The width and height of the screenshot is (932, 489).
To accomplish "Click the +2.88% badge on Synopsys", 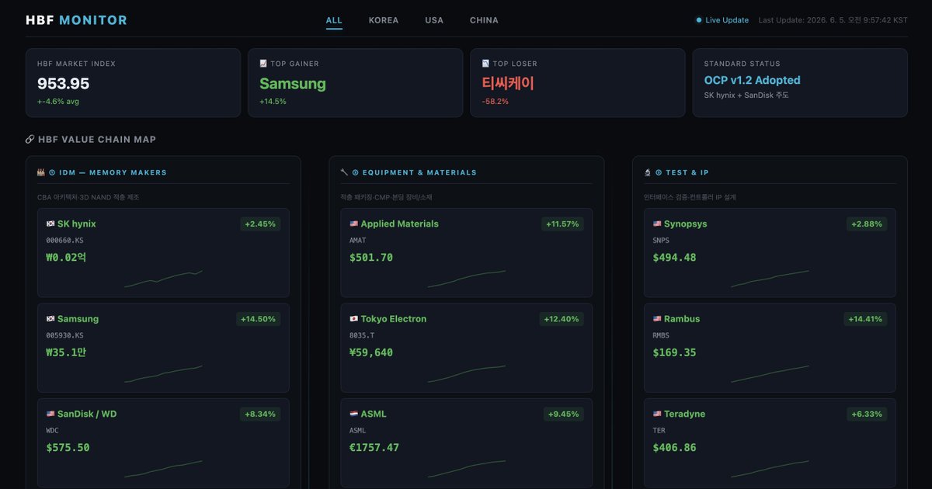I will pos(867,224).
